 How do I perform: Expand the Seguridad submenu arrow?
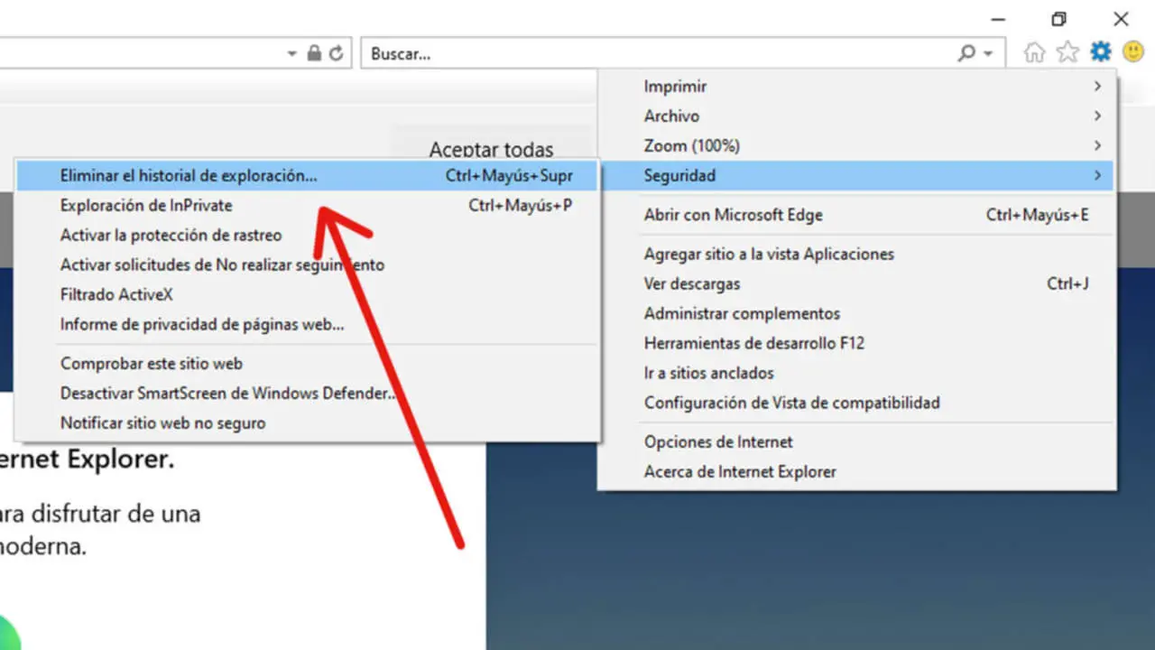[1097, 176]
